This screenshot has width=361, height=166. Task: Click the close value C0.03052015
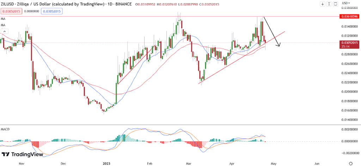(209, 4)
